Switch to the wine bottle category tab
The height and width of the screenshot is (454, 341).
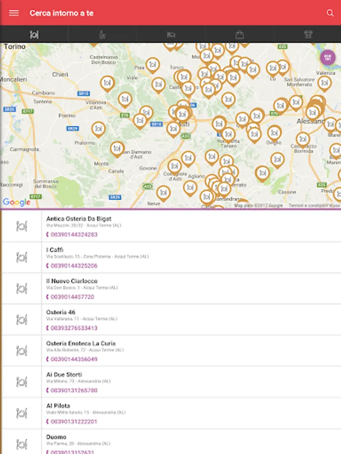click(x=103, y=34)
